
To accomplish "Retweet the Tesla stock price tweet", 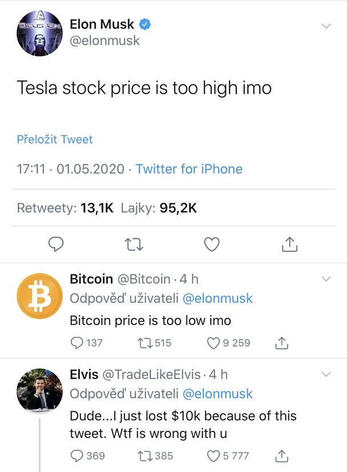I will click(134, 245).
